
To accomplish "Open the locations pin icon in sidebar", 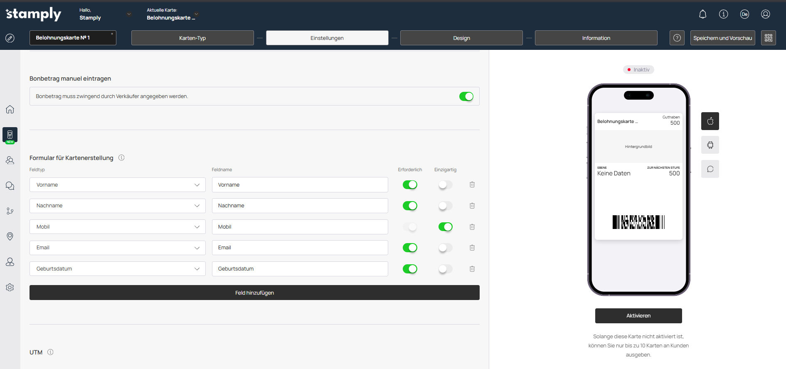I will point(10,236).
